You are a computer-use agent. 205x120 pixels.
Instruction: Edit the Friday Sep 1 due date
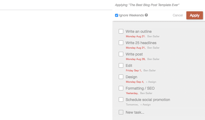134,71
